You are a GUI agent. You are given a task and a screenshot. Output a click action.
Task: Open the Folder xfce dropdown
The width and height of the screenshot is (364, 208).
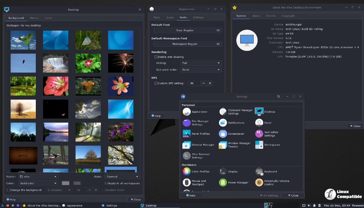[38, 177]
